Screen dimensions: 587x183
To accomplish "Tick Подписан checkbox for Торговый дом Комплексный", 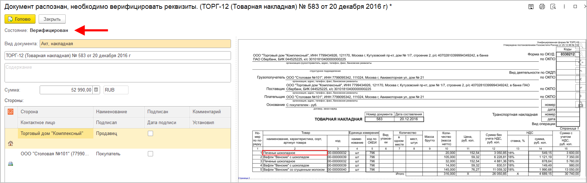I will point(150,133).
